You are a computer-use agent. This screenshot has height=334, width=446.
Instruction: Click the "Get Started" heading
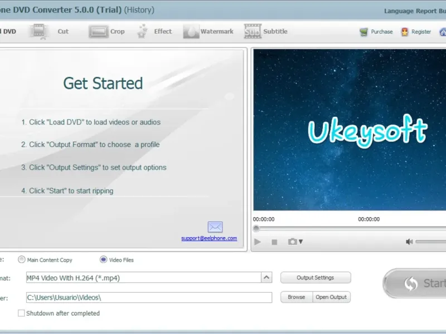pyautogui.click(x=103, y=83)
